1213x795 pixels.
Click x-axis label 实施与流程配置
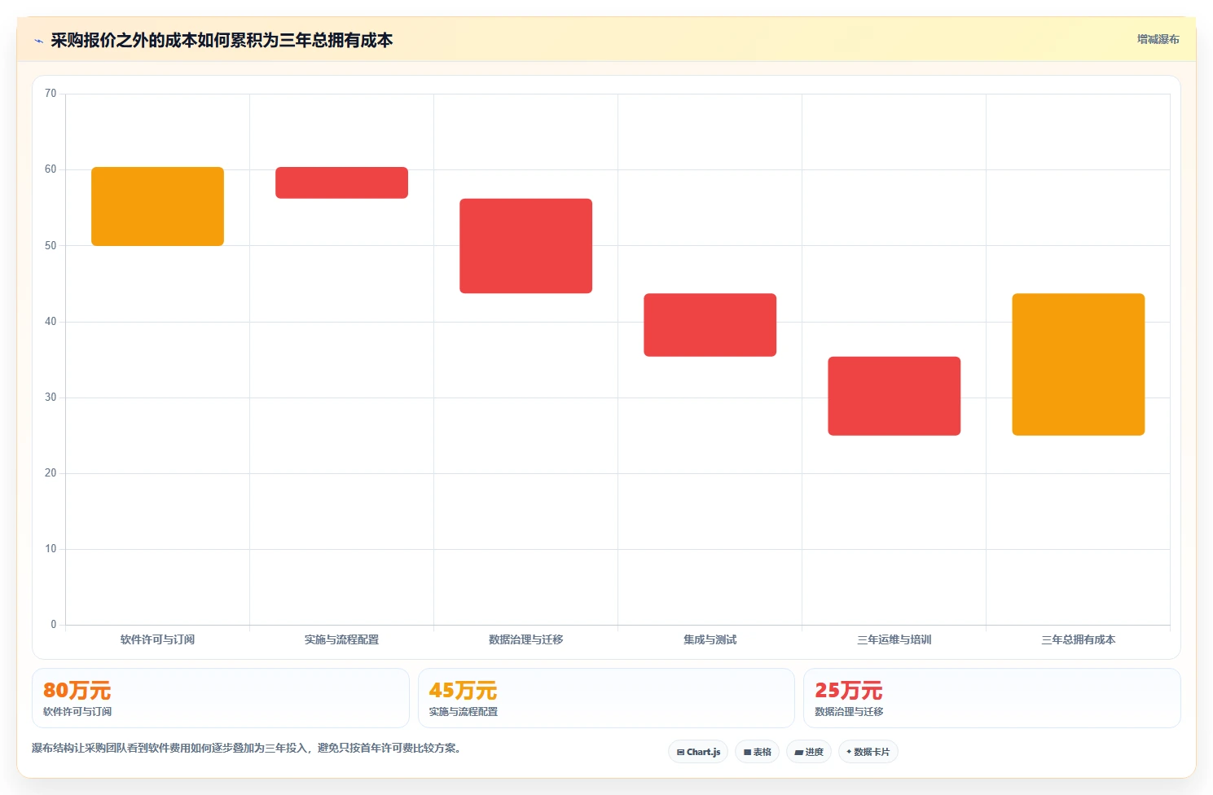click(x=341, y=639)
